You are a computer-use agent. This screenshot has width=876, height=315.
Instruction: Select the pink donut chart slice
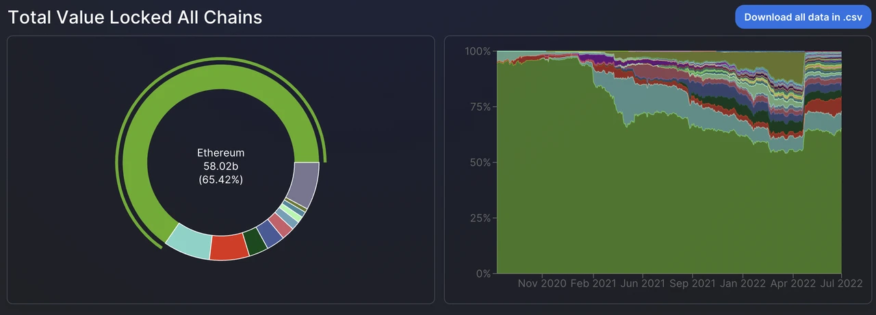281,224
